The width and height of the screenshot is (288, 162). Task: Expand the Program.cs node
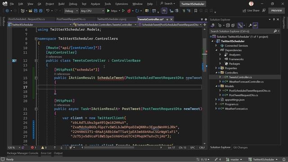click(x=216, y=104)
